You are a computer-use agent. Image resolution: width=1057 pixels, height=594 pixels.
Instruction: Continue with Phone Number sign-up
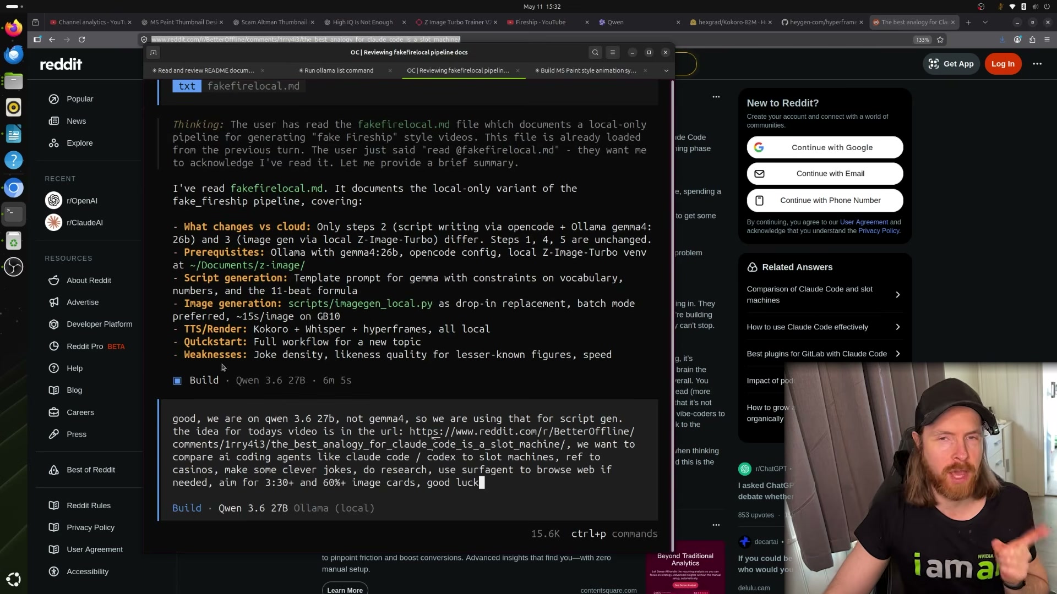click(825, 200)
